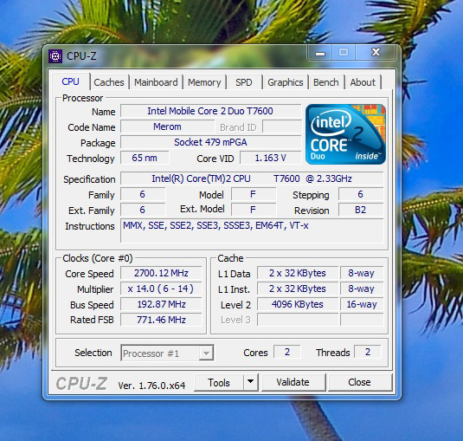Open the Processor #1 selection dropdown
This screenshot has width=463, height=441.
pyautogui.click(x=167, y=353)
